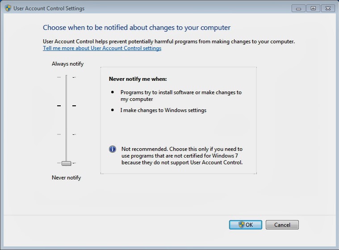Viewport: 339px width, 250px height.
Task: Click the 'Never notify' label
Action: click(67, 178)
